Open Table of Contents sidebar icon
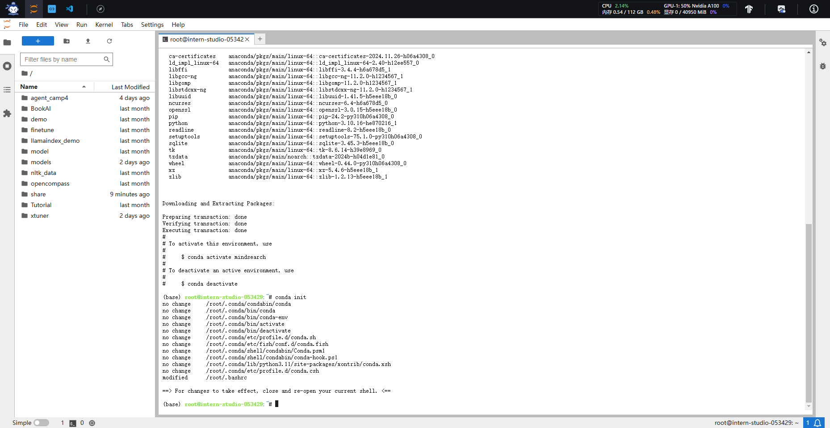Screen dimensions: 830x428 tap(7, 90)
